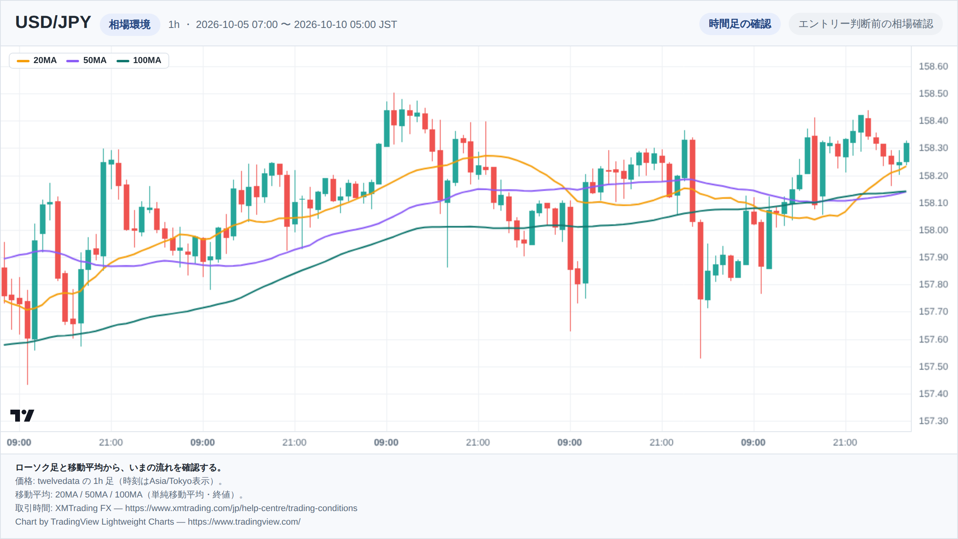The width and height of the screenshot is (958, 539).
Task: Click the tall candle at the 158.50 high
Action: [x=394, y=118]
